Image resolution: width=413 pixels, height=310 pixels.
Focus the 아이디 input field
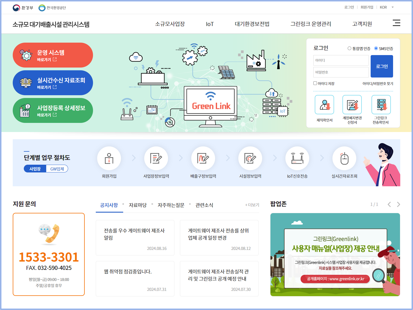tap(341, 60)
